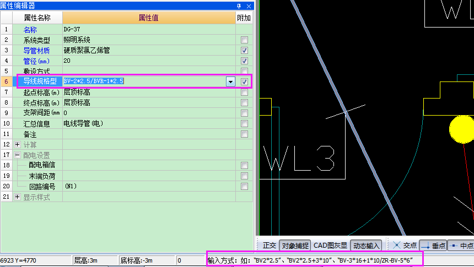474x267 pixels.
Task: Check 终点标高(m) 附加 checkbox
Action: [x=244, y=103]
